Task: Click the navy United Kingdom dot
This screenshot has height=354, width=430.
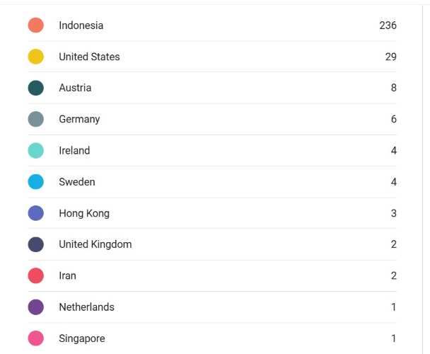Action: point(35,244)
